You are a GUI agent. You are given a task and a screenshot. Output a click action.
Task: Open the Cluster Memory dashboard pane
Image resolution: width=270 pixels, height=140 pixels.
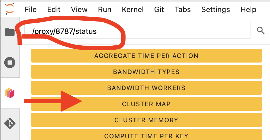[146, 120]
